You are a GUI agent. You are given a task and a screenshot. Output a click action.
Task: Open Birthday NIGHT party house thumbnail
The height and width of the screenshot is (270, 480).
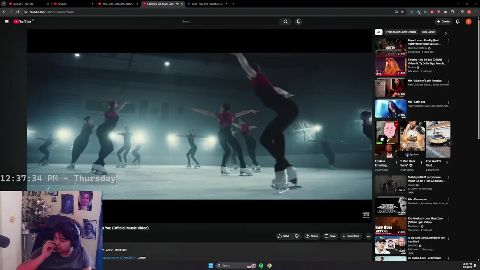point(390,184)
